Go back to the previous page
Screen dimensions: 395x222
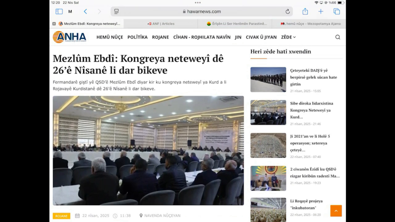coord(86,12)
